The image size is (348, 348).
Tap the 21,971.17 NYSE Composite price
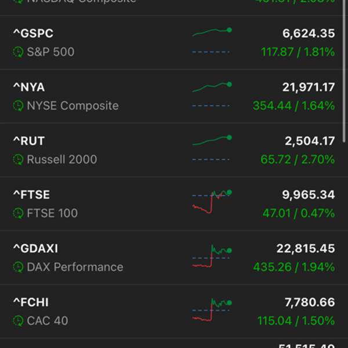point(309,88)
